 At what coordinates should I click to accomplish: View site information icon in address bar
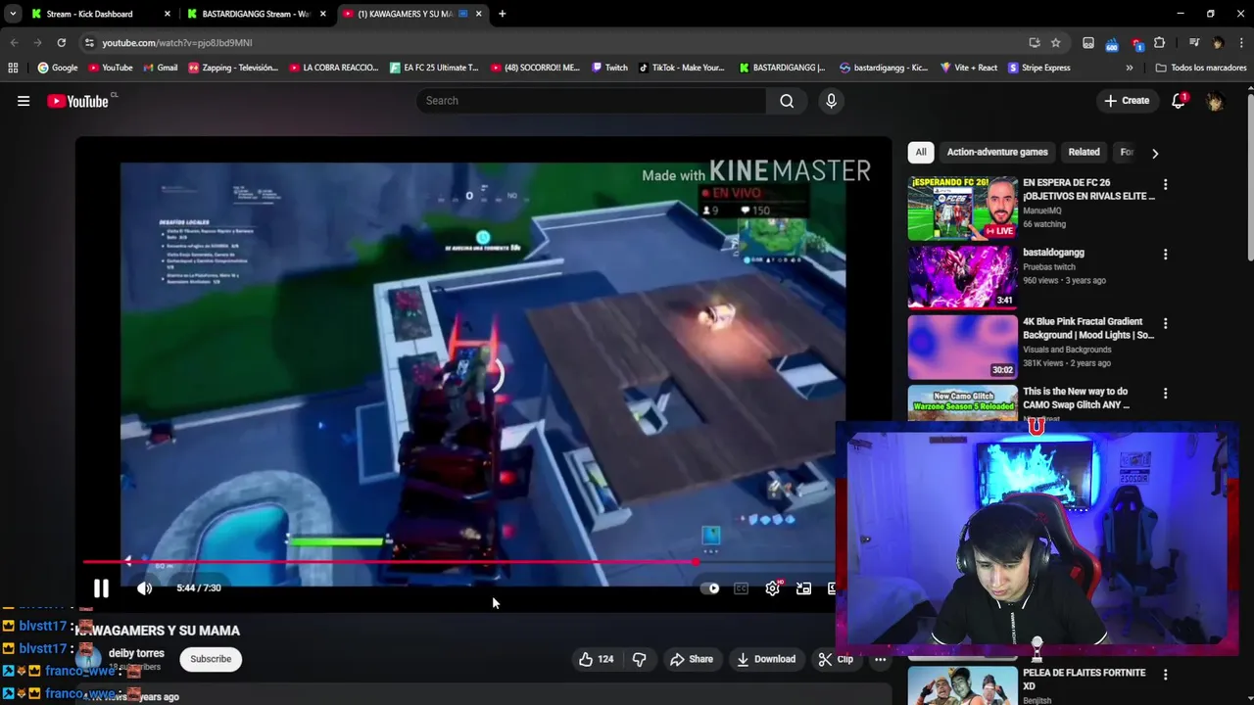89,43
